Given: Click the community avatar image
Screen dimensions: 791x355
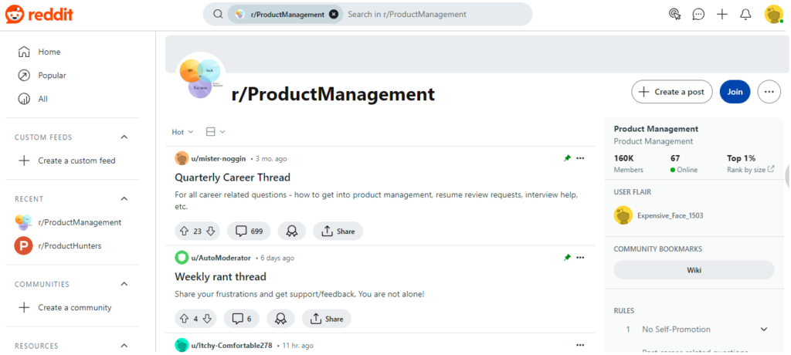Looking at the screenshot, I should 200,76.
